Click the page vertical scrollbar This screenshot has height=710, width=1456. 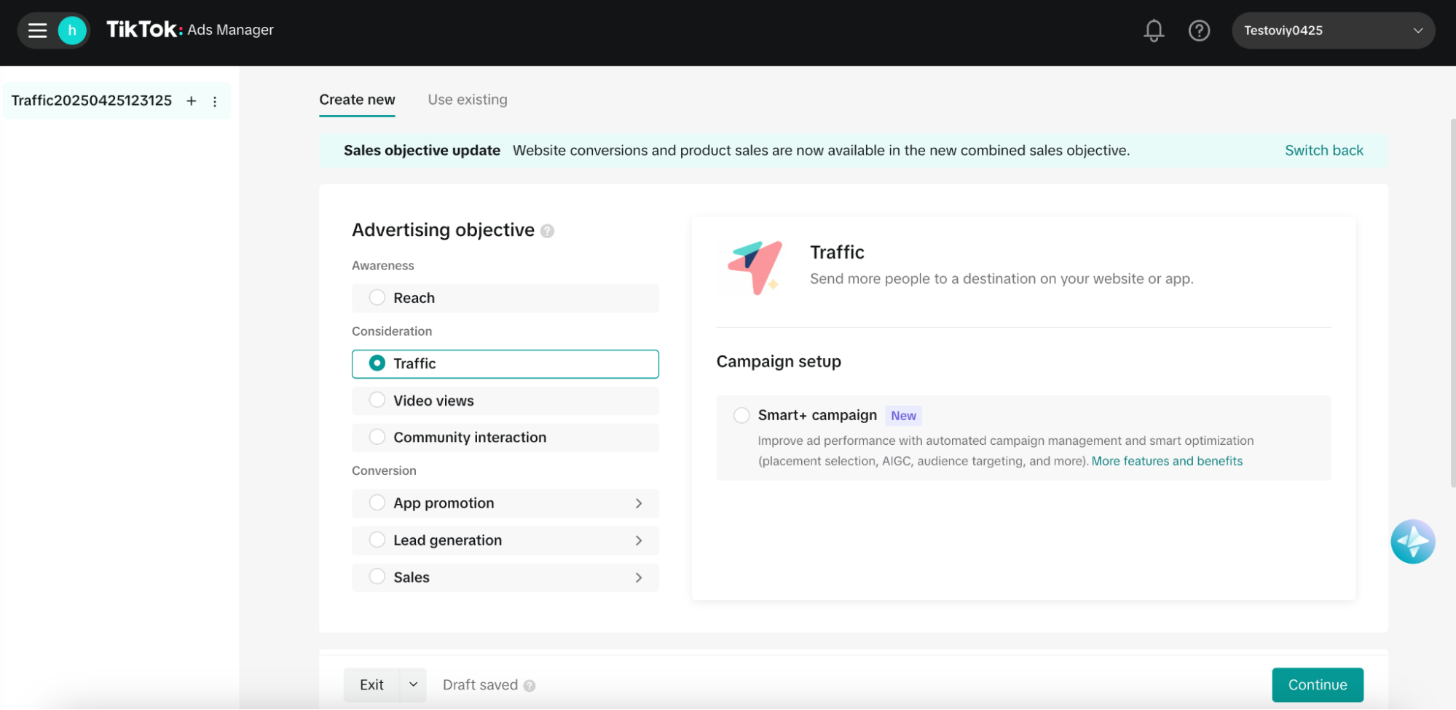point(1452,302)
